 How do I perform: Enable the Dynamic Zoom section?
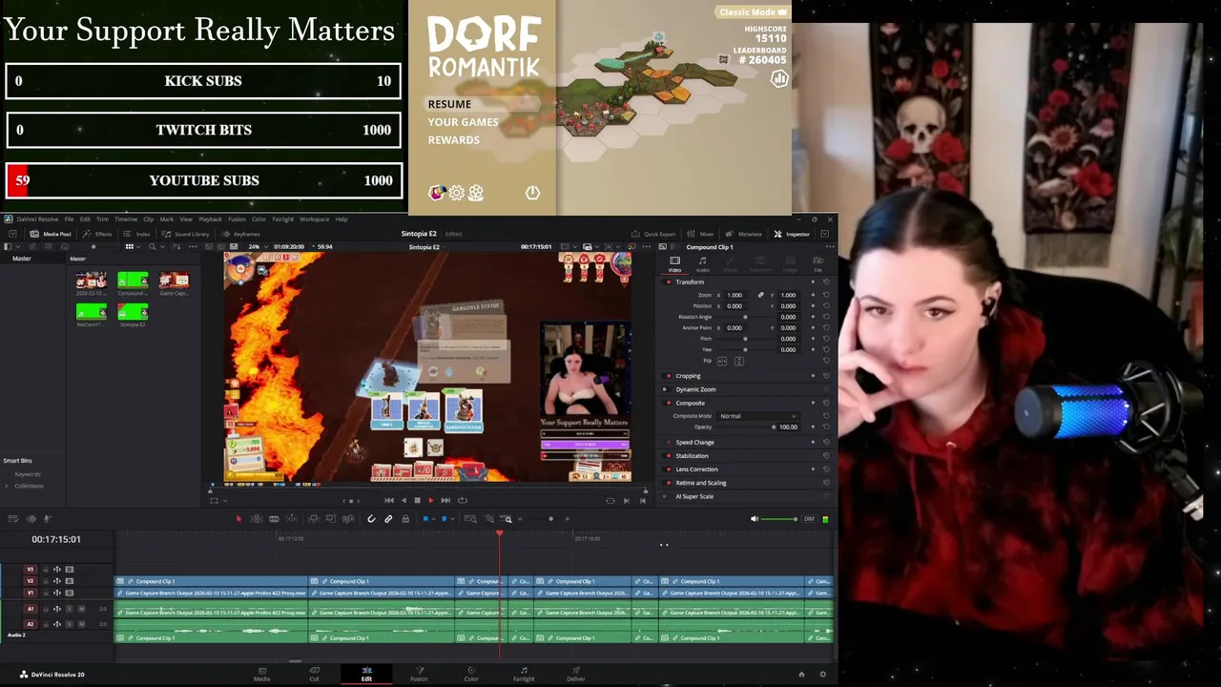[x=665, y=389]
